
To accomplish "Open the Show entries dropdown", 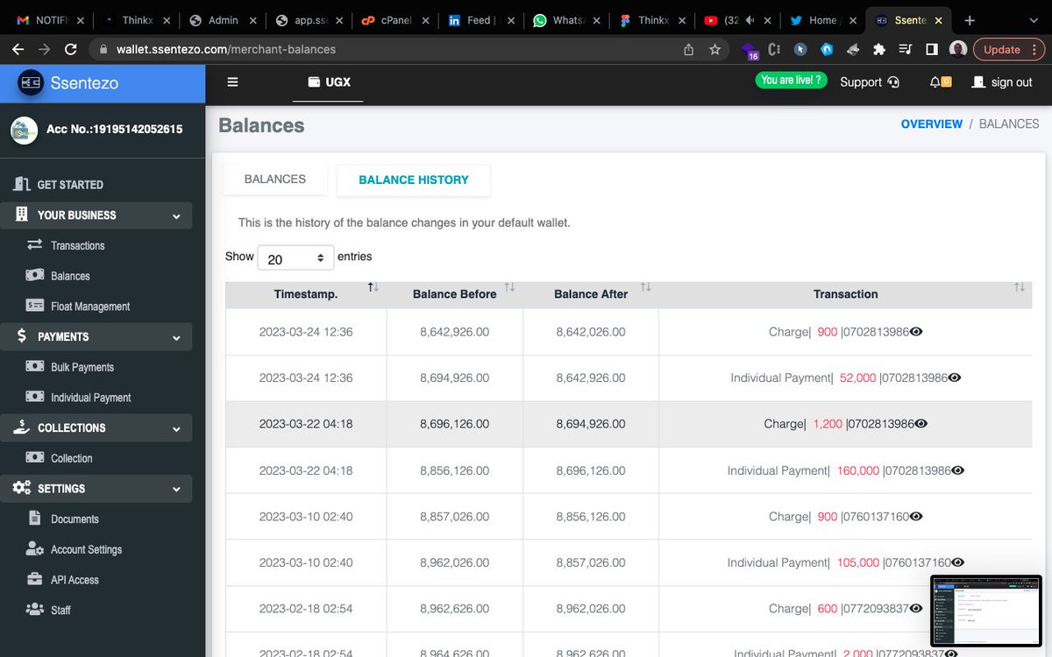I will tap(295, 258).
